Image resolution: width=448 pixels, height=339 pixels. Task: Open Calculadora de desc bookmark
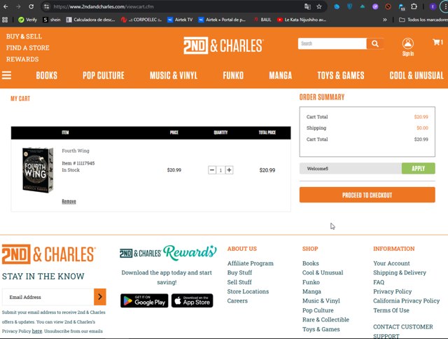90,20
